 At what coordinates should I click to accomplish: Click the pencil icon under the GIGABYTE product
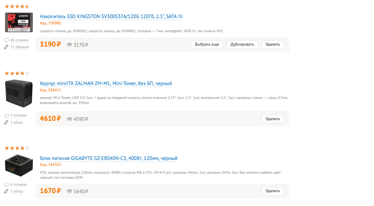click(7, 191)
